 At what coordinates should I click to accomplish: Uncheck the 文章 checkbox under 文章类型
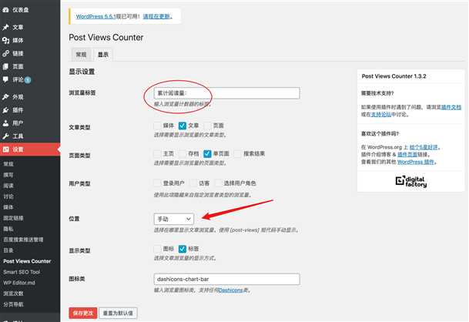click(183, 126)
